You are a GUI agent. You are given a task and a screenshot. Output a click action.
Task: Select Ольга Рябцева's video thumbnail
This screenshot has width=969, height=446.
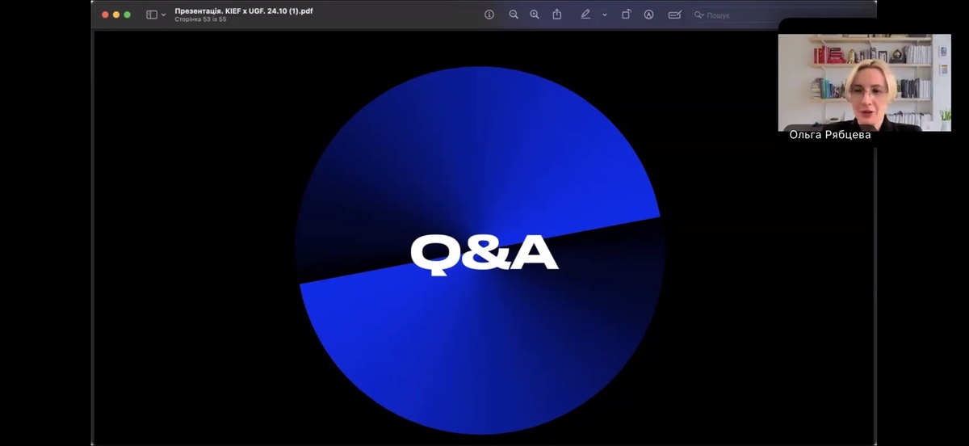pyautogui.click(x=864, y=82)
